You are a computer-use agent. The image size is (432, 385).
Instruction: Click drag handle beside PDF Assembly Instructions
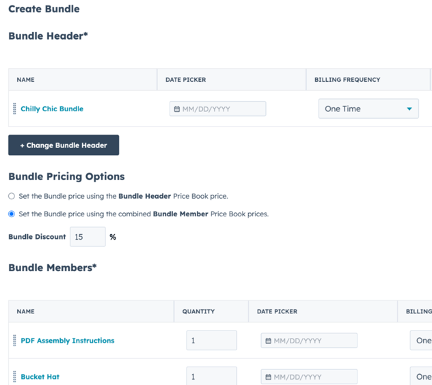click(x=14, y=341)
